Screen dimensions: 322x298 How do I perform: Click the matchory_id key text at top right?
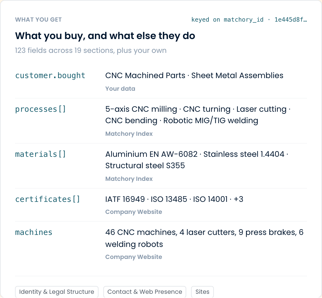click(249, 20)
